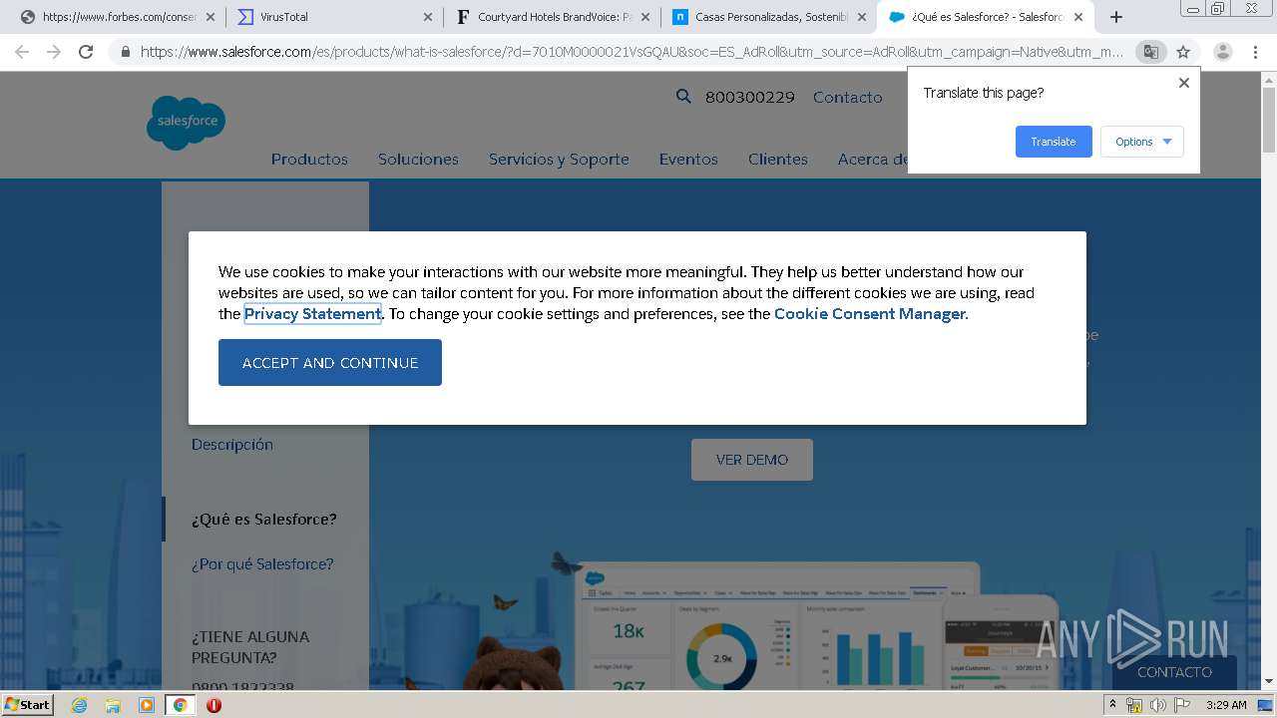
Task: Bookmark this page with the star icon
Action: coord(1183,52)
